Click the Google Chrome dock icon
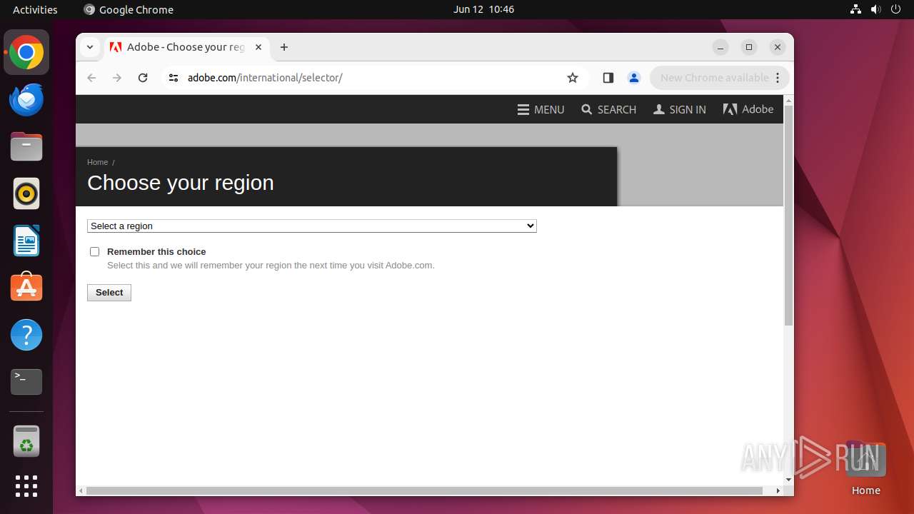This screenshot has width=914, height=514. click(x=26, y=52)
